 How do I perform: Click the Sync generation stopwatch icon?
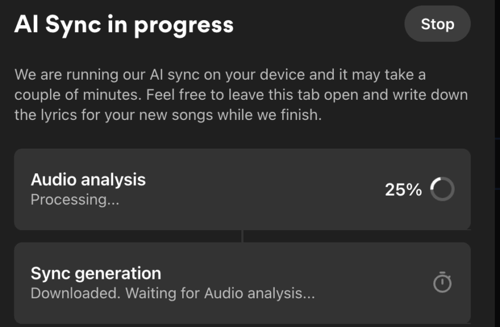(x=443, y=282)
